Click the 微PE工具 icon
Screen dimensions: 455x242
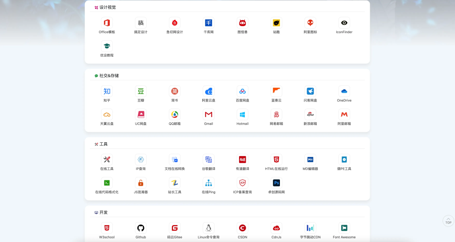click(x=344, y=160)
